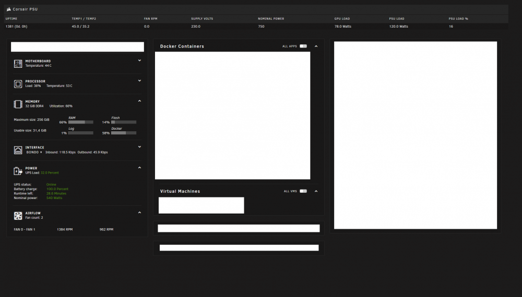Click the 1384 RPM fan speed
This screenshot has height=297, width=522.
click(65, 230)
